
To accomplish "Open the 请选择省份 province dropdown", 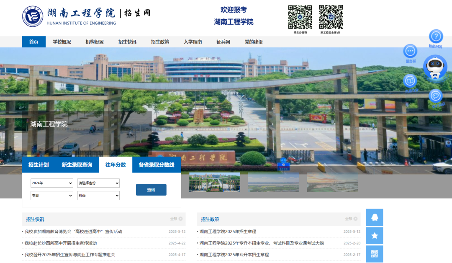I will (x=98, y=183).
